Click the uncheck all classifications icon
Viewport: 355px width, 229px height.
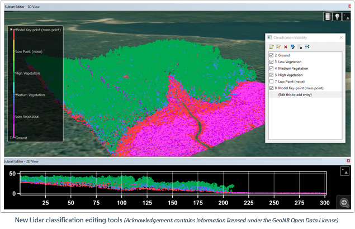(x=300, y=46)
